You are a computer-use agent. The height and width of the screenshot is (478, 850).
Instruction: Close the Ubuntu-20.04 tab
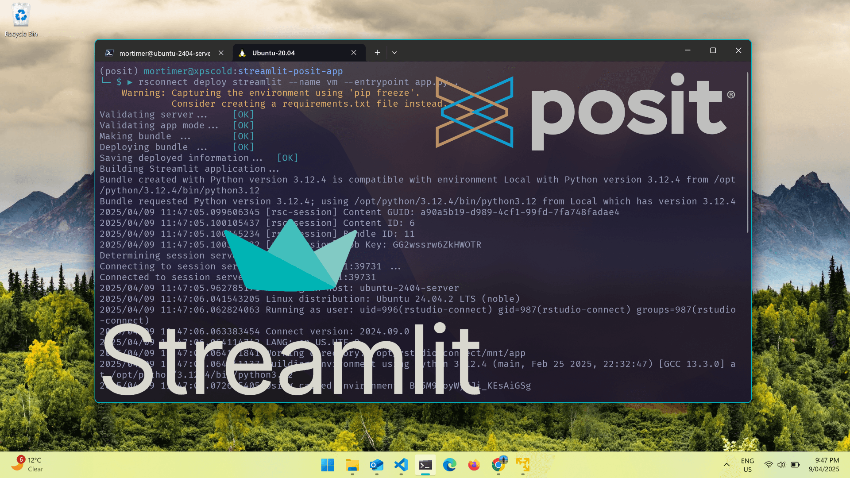pyautogui.click(x=354, y=53)
